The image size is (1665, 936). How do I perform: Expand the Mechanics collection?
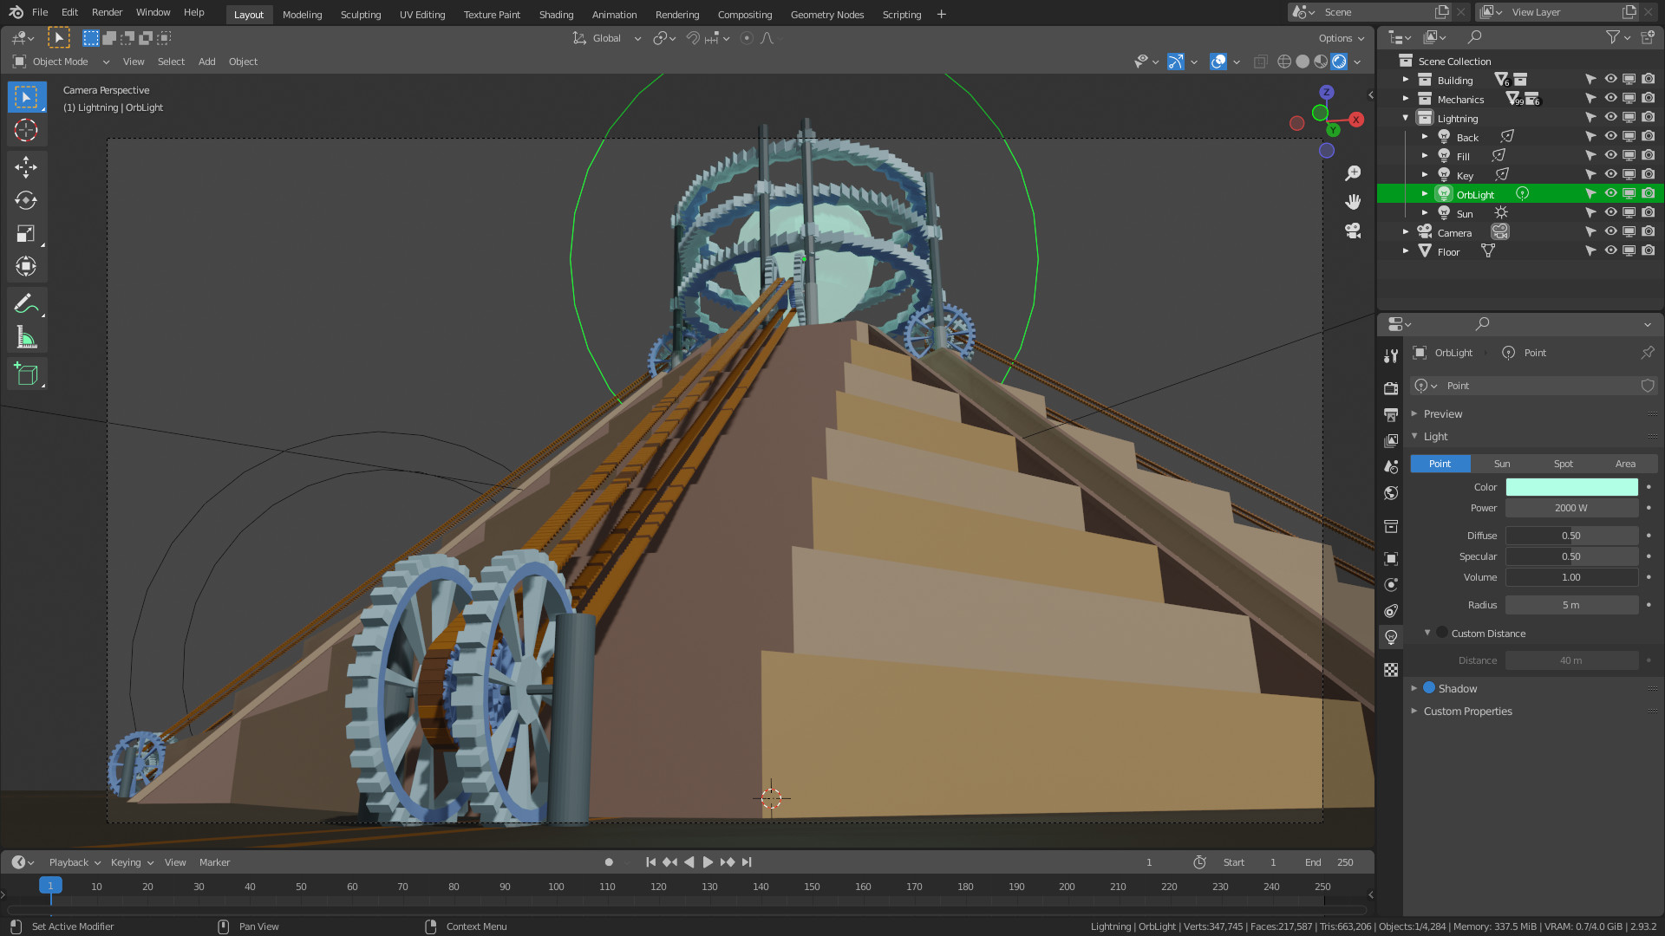coord(1405,99)
